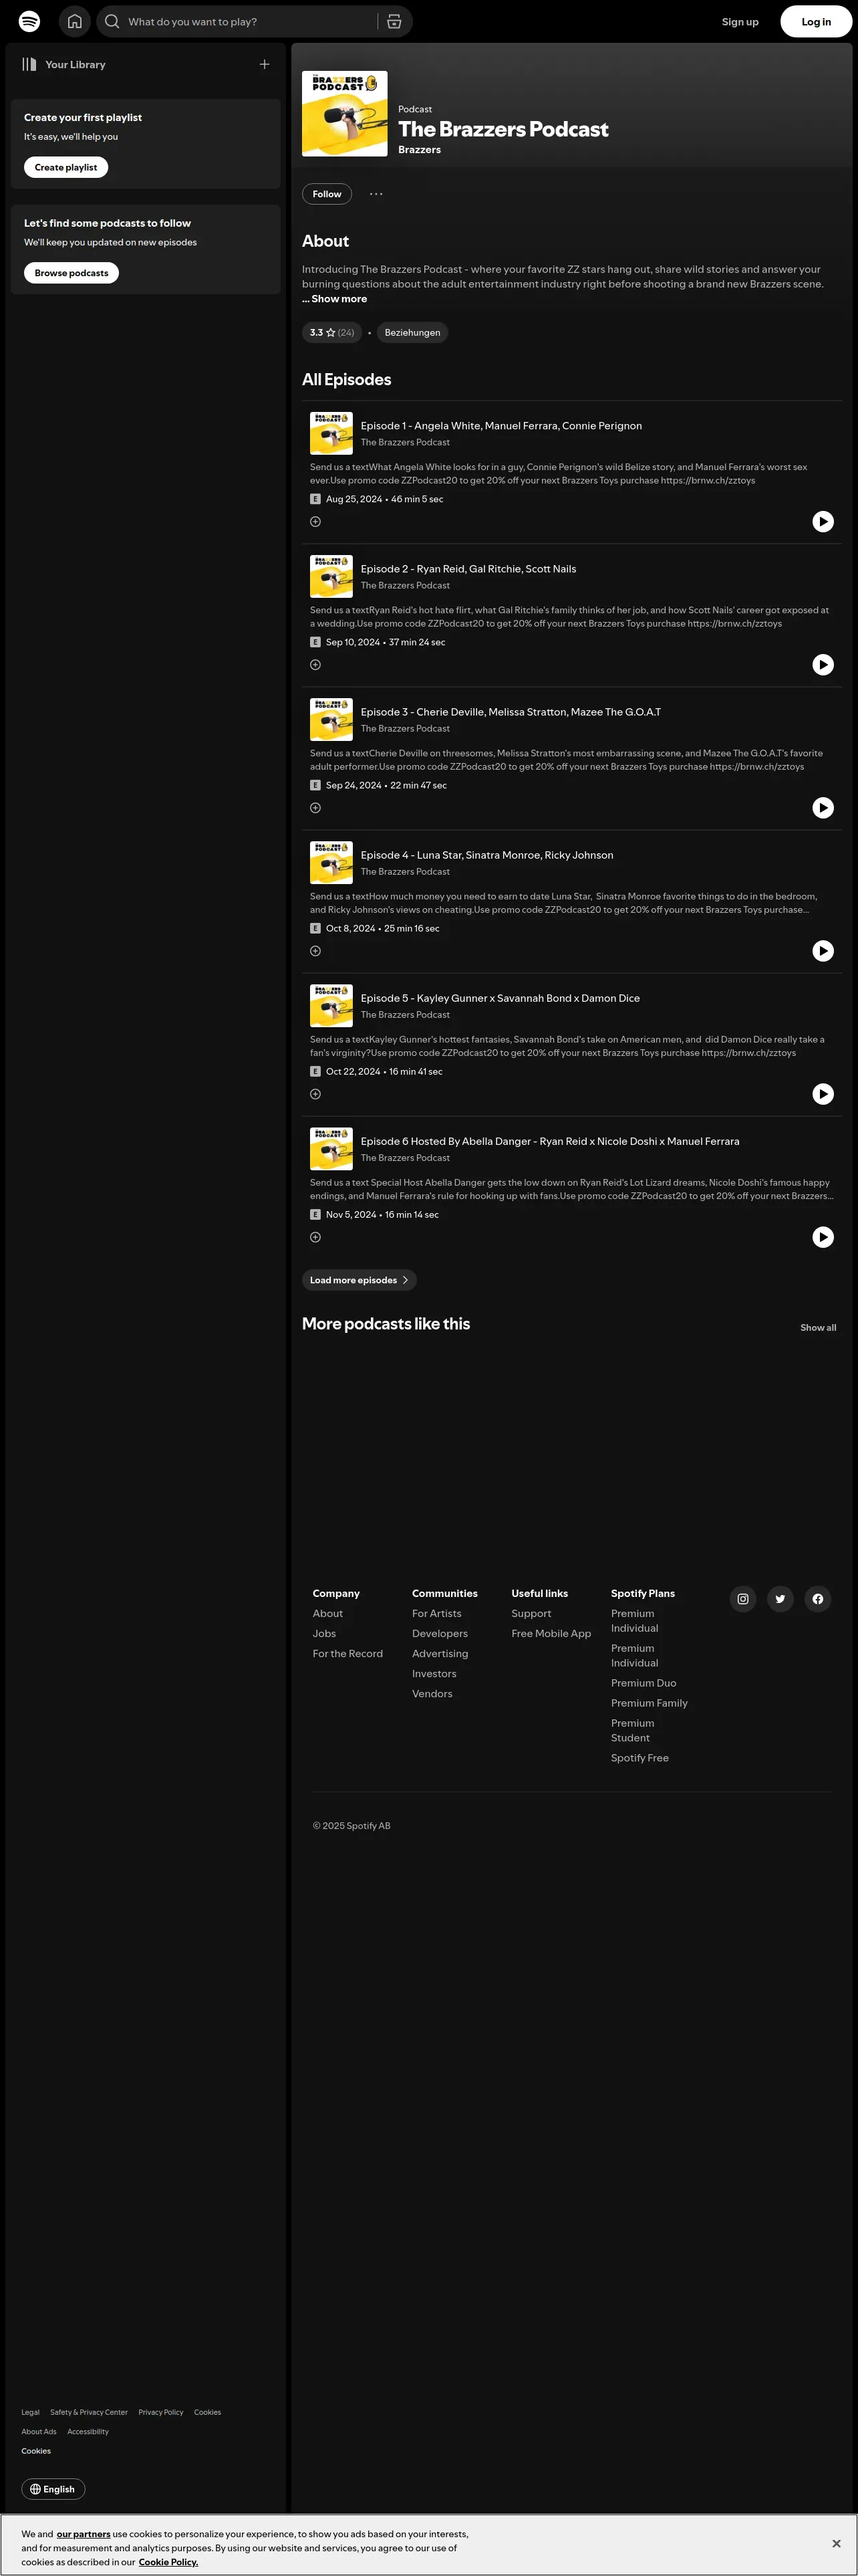Add Episode 5 to library plus icon
Screen dimensions: 858x2576
pyautogui.click(x=315, y=1093)
